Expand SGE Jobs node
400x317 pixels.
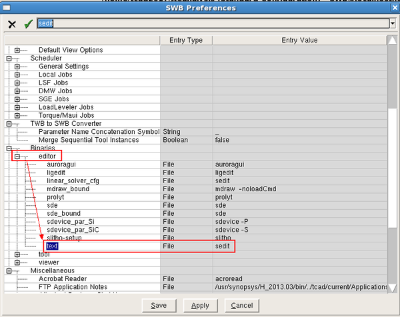click(17, 99)
